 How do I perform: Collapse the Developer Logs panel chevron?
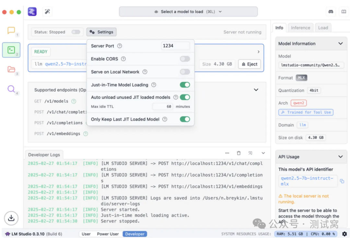pyautogui.click(x=263, y=153)
